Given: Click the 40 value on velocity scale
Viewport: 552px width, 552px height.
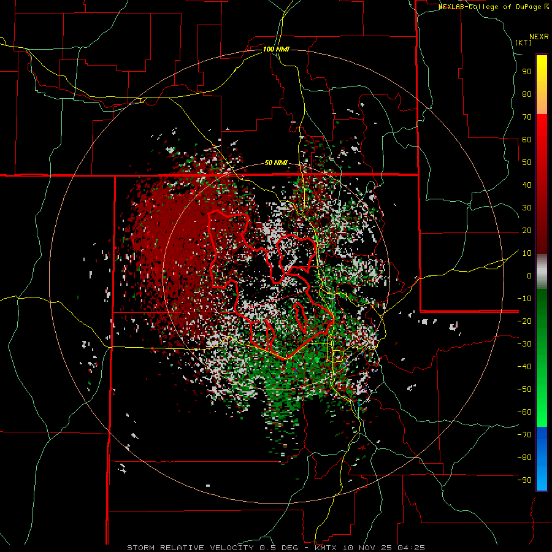Looking at the screenshot, I should point(527,185).
